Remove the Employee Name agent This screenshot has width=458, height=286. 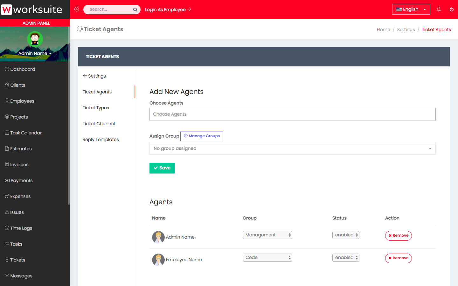(398, 258)
